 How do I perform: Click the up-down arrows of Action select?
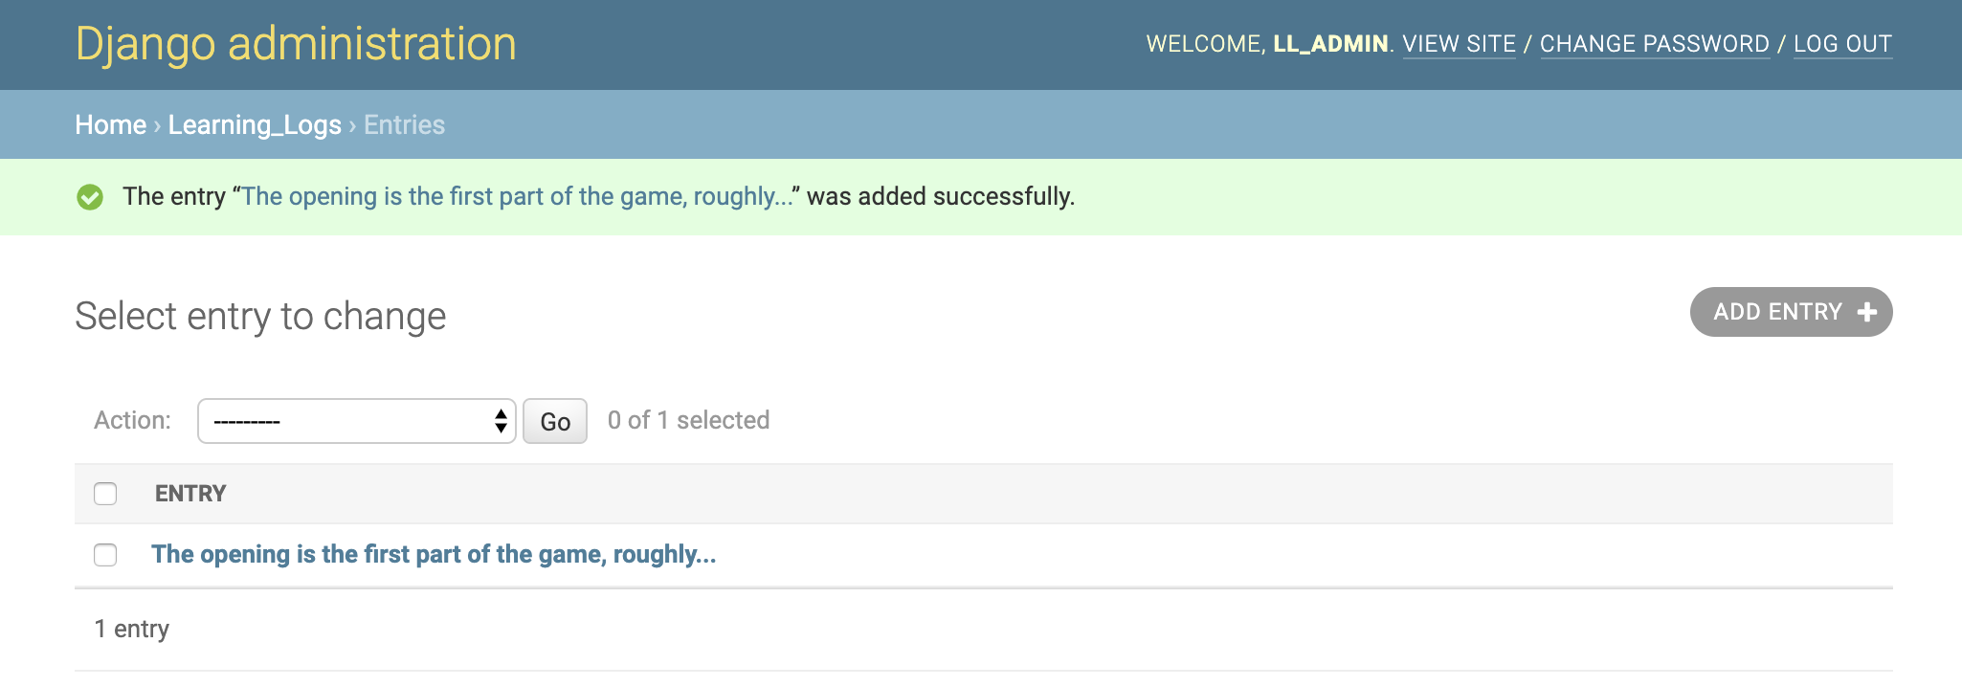tap(501, 421)
